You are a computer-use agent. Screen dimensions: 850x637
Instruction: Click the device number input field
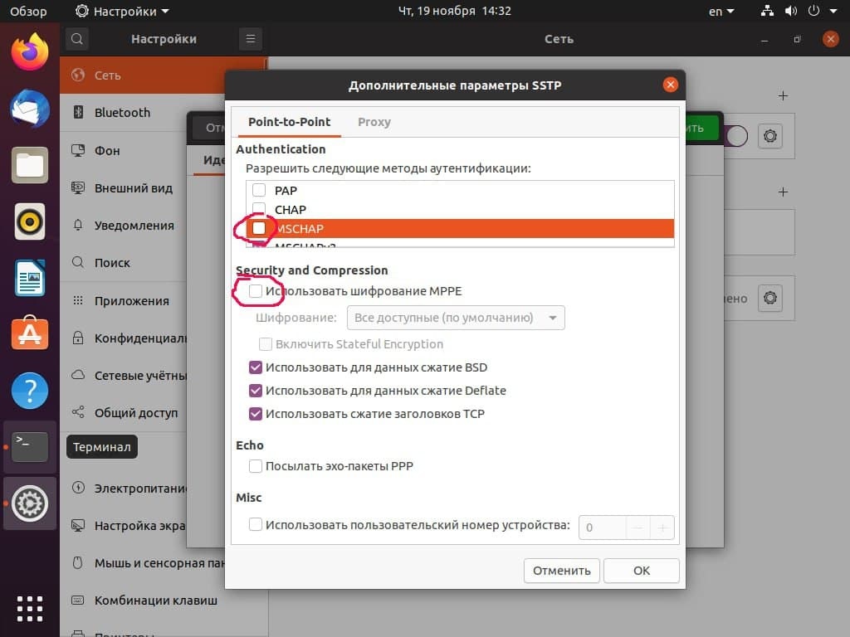click(x=603, y=528)
